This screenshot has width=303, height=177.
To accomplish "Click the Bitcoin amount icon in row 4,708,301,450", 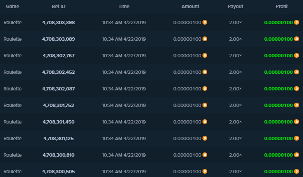I will (205, 122).
